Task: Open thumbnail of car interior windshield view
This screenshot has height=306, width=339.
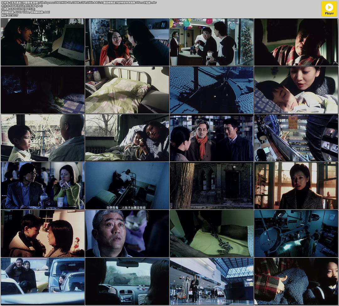Action: coord(127,281)
